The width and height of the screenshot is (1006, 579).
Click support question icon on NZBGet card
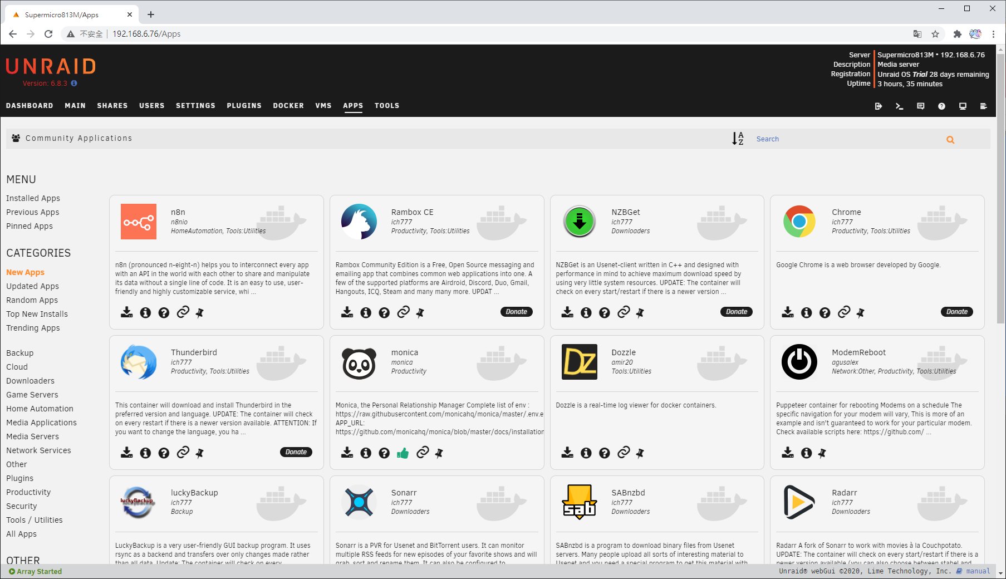[605, 312]
